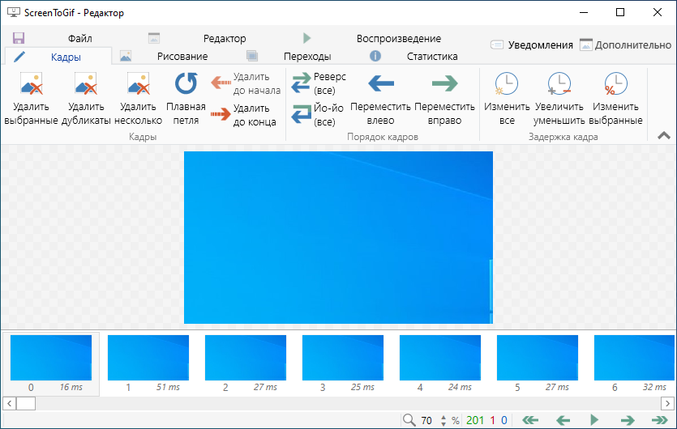Jump to the first frame
This screenshot has height=429, width=677.
point(530,420)
